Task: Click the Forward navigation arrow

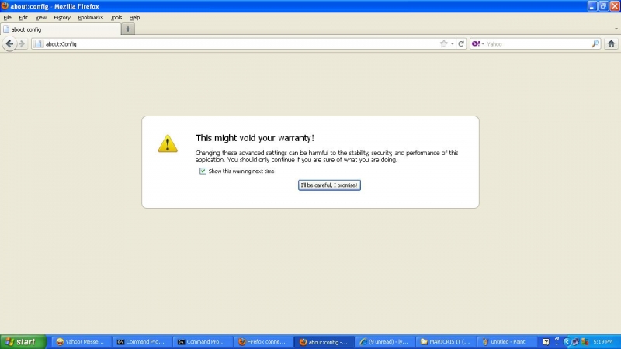Action: 22,43
